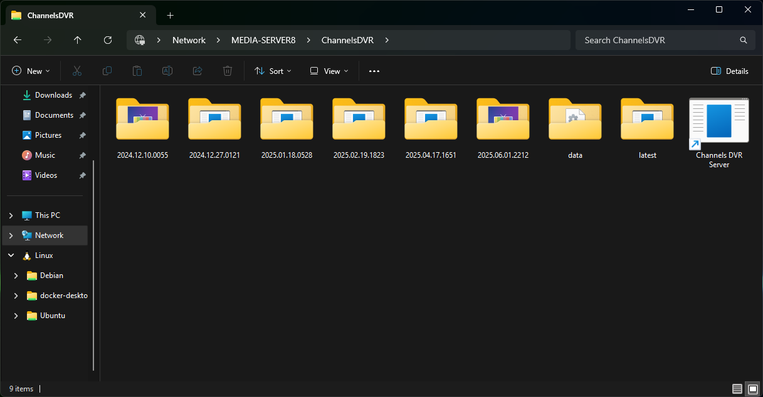Switch to large icons view in status bar
763x397 pixels.
click(x=752, y=389)
